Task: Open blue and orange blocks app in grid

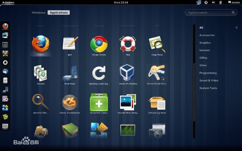Action: [99, 130]
